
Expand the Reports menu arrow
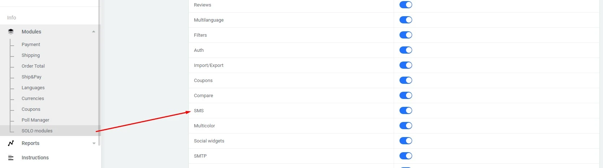pyautogui.click(x=94, y=143)
